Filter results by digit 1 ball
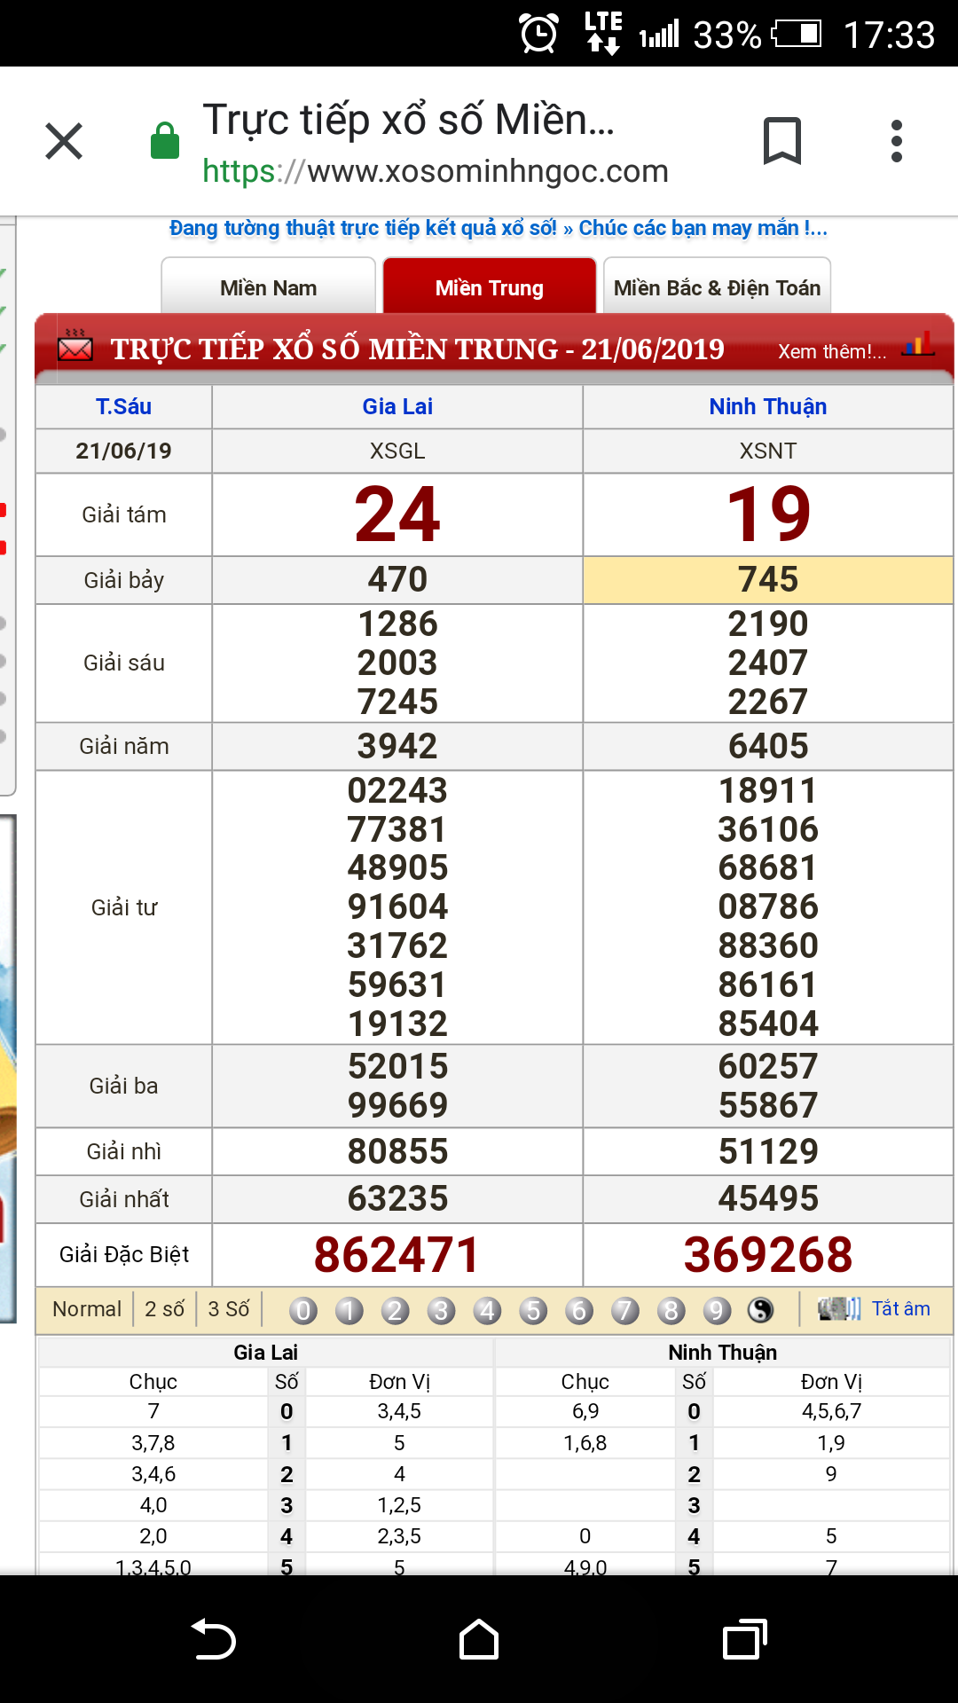The height and width of the screenshot is (1703, 958). point(349,1310)
